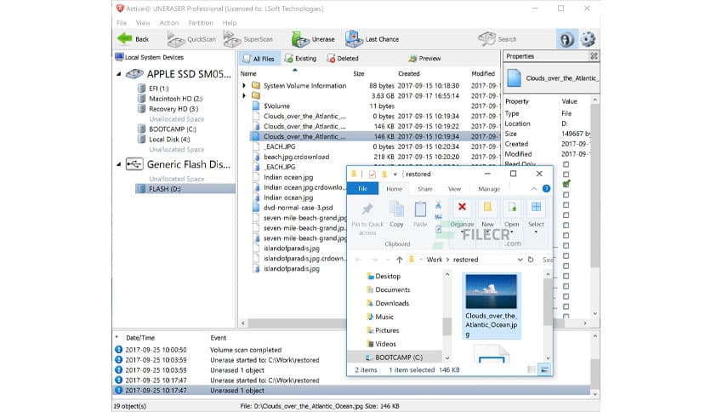Screen dimensions: 711x412
Task: Go up one folder level in Explorer
Action: [x=399, y=260]
